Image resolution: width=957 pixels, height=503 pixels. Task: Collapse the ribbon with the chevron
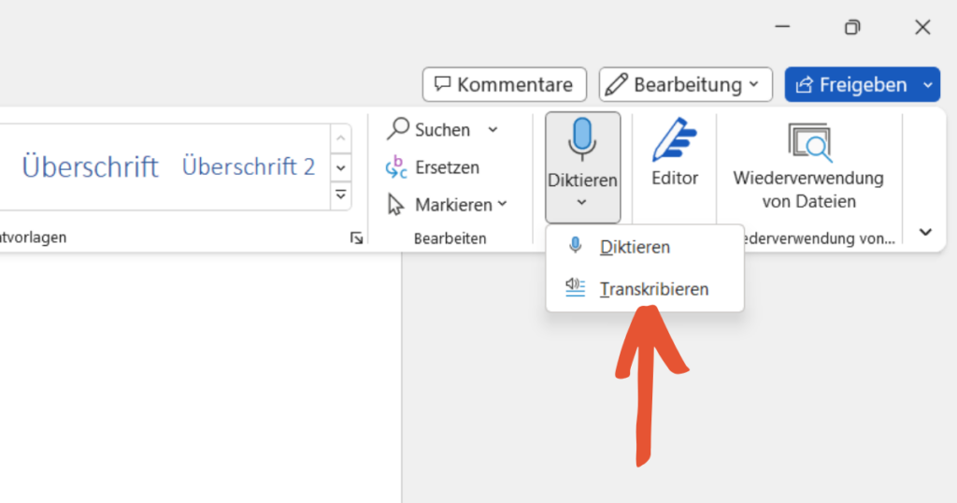pyautogui.click(x=925, y=232)
